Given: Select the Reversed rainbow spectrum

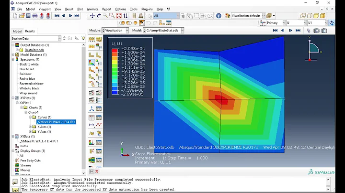Looking at the screenshot, I should tap(32, 84).
